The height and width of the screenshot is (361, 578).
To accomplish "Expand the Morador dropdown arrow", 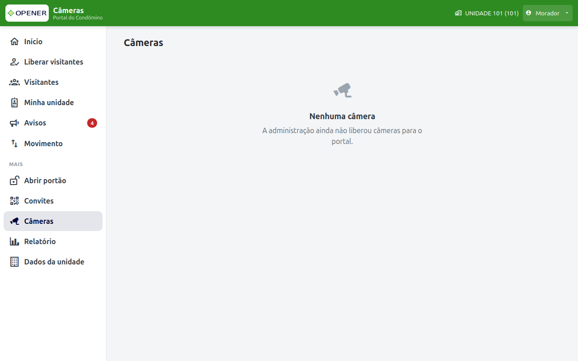I will [567, 13].
